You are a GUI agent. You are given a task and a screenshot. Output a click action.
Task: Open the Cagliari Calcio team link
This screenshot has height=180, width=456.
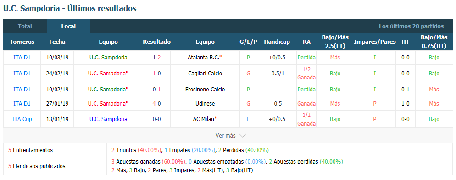tap(205, 74)
